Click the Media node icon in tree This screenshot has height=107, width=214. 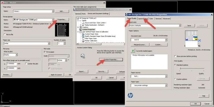tap(81, 20)
